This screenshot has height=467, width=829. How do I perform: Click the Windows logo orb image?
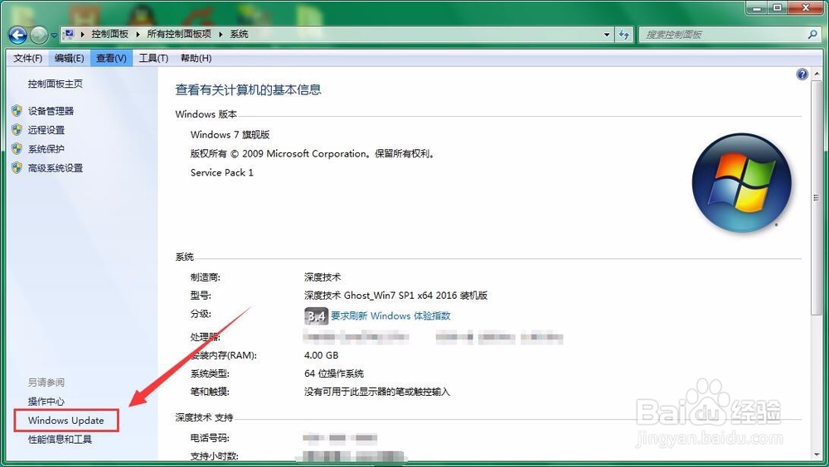click(741, 183)
